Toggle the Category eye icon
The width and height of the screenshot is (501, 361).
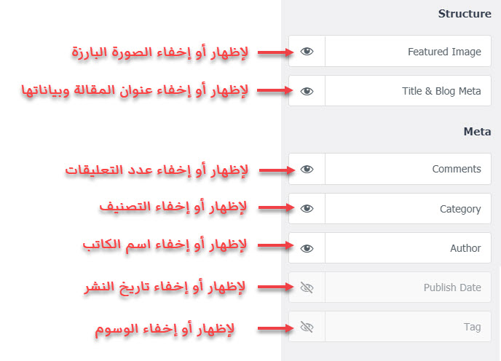307,209
